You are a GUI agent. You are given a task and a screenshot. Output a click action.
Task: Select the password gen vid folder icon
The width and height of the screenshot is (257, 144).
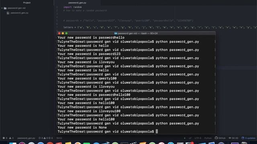[x=5, y=8]
